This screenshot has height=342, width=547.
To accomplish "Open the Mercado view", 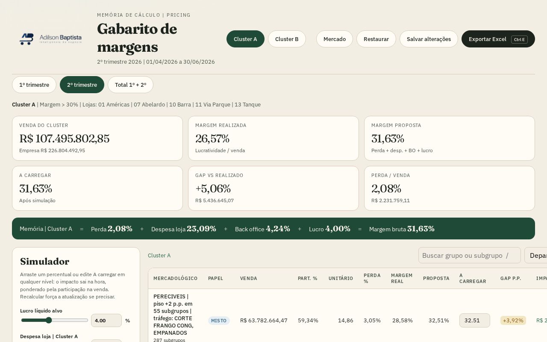I will coord(335,39).
